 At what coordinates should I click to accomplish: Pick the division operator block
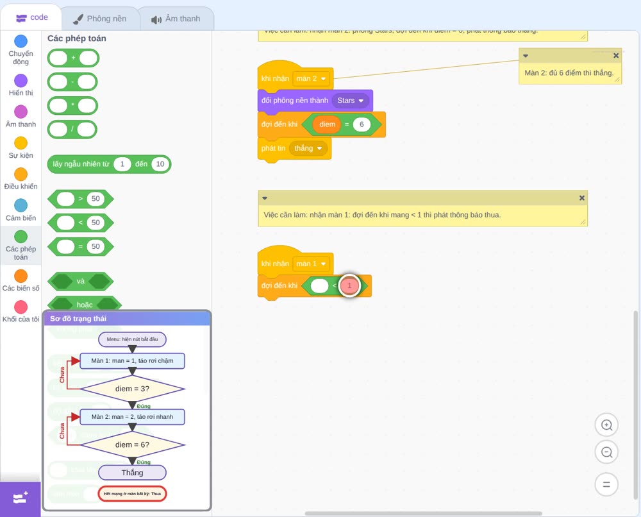point(72,130)
